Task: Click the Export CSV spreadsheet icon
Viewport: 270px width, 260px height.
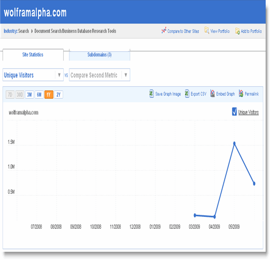Action: (x=187, y=94)
